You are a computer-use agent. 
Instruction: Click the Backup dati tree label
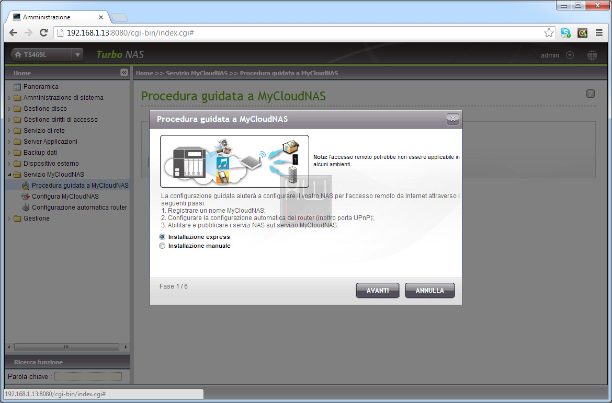pos(40,153)
